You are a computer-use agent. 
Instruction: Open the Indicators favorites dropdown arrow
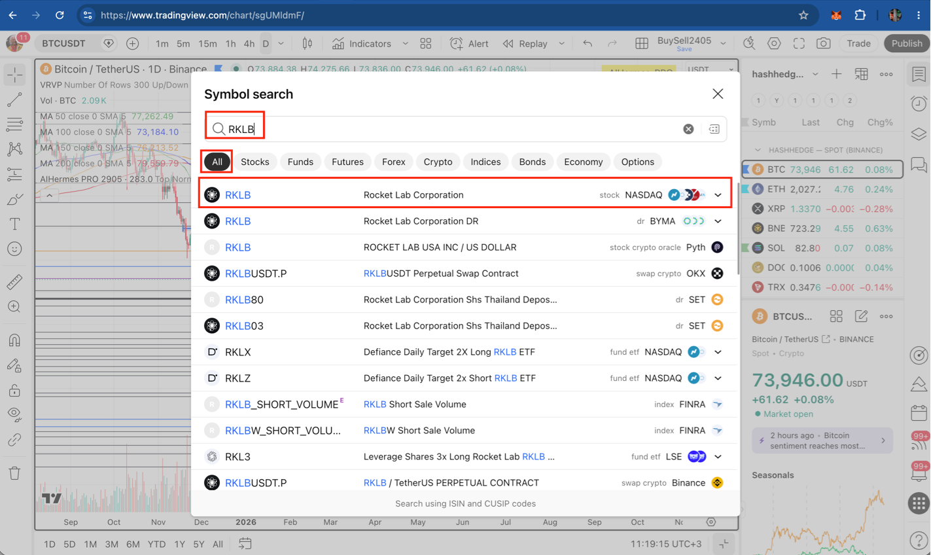coord(406,44)
